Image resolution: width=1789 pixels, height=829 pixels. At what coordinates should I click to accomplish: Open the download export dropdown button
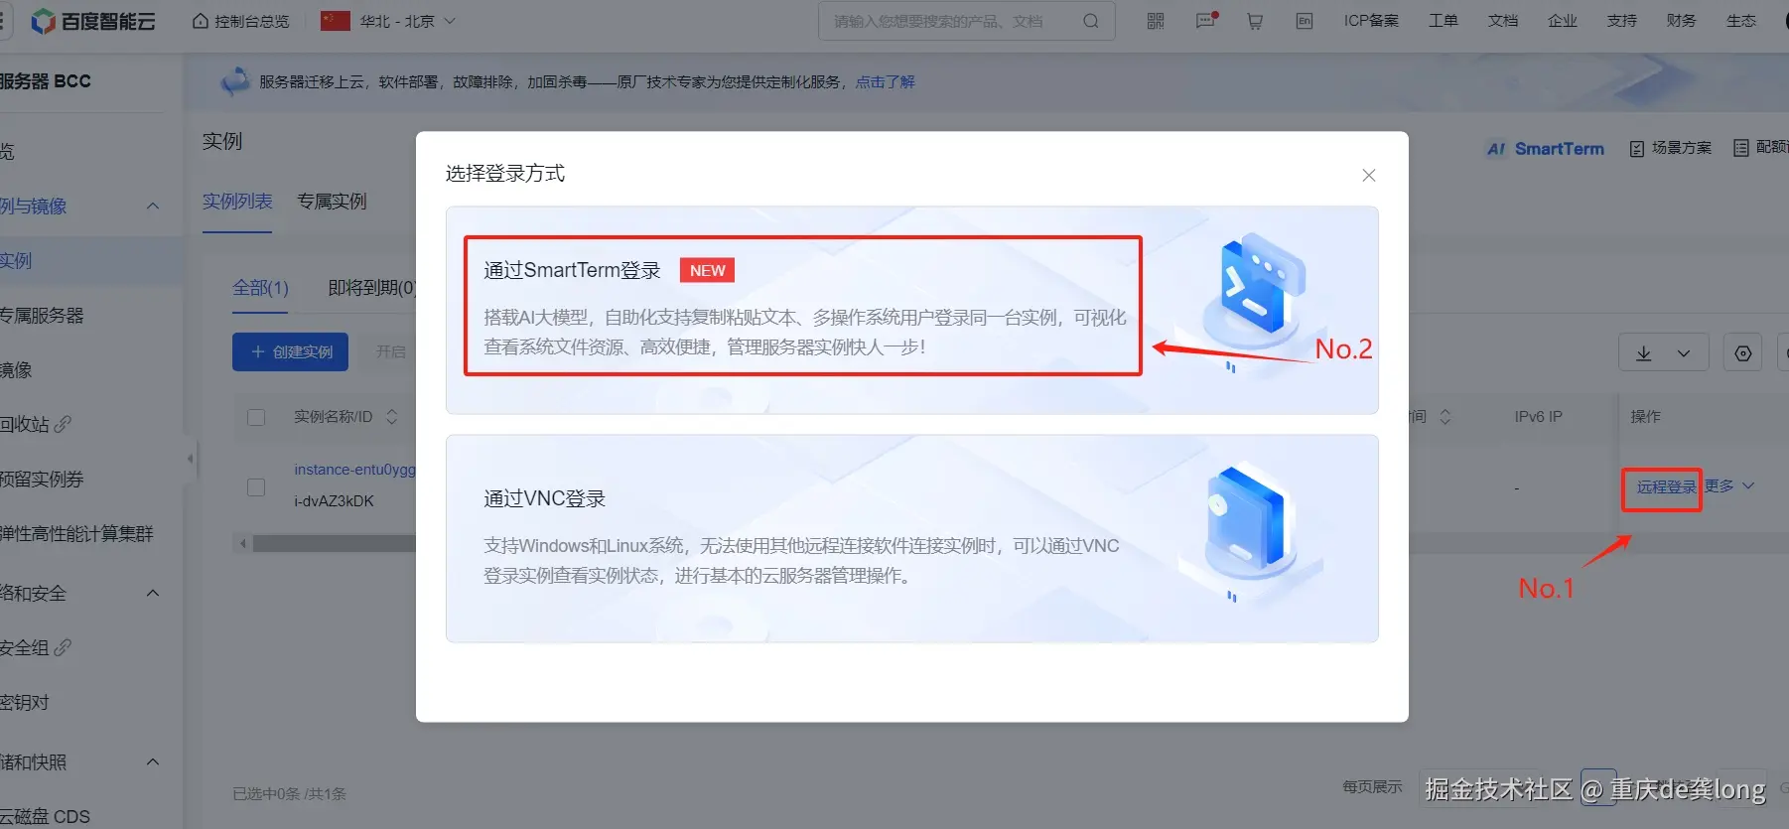coord(1663,352)
